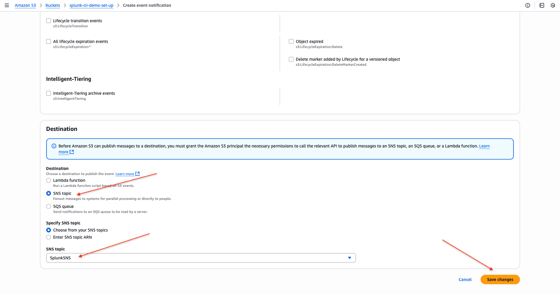Navigate to Amazon S3 breadcrumb link
This screenshot has width=560, height=294.
coord(25,5)
